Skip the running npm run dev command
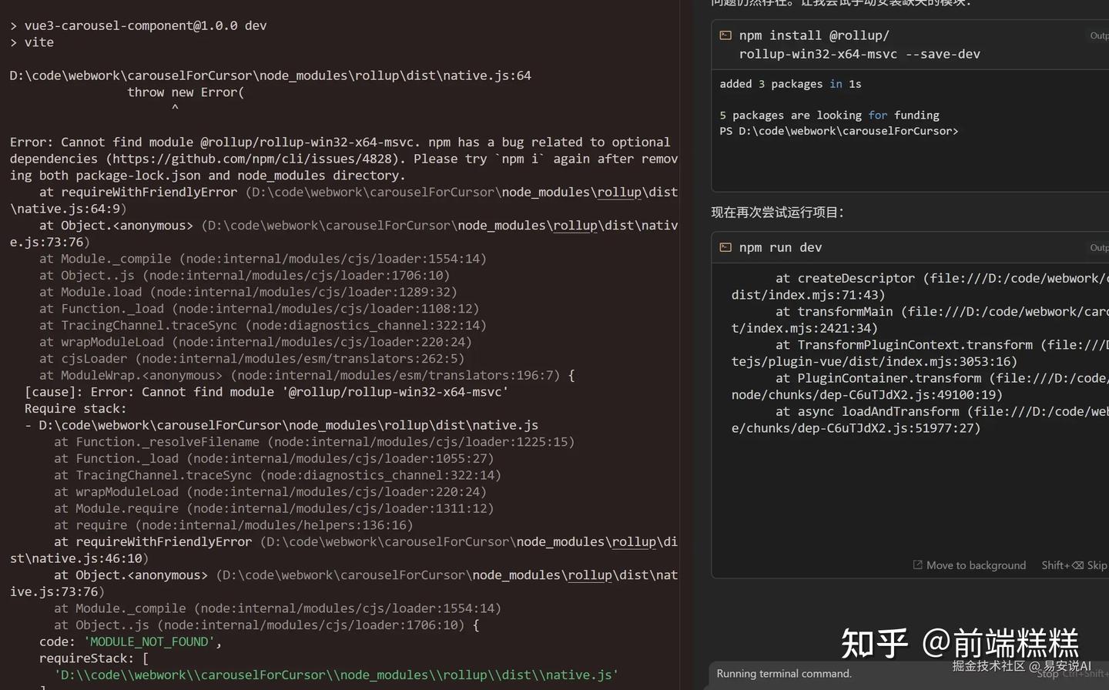This screenshot has height=690, width=1109. click(1096, 565)
